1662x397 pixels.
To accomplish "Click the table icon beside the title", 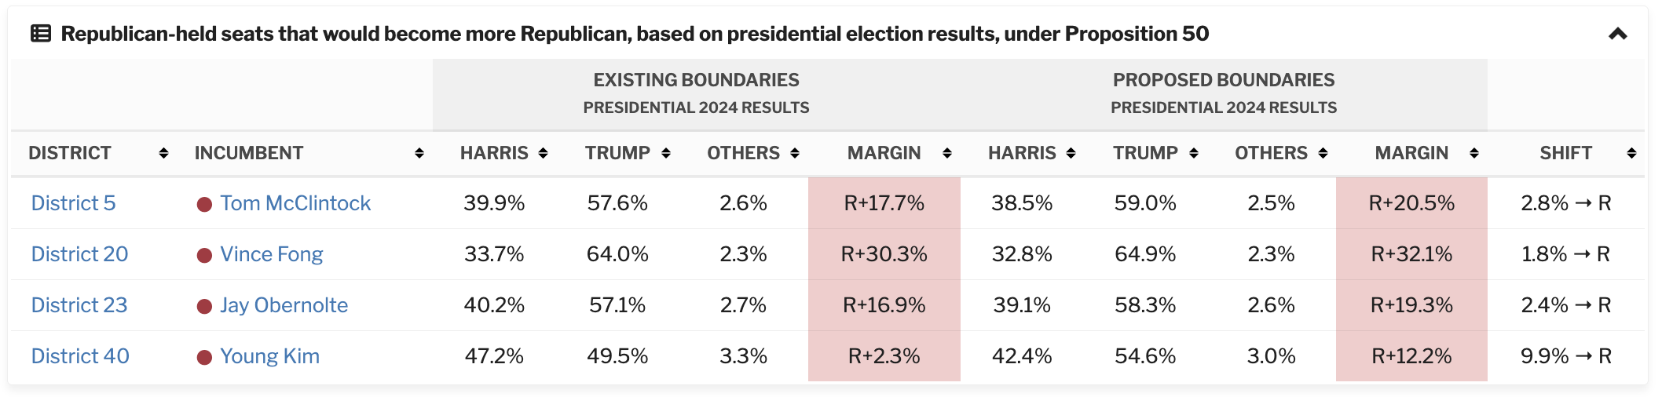I will tap(41, 34).
